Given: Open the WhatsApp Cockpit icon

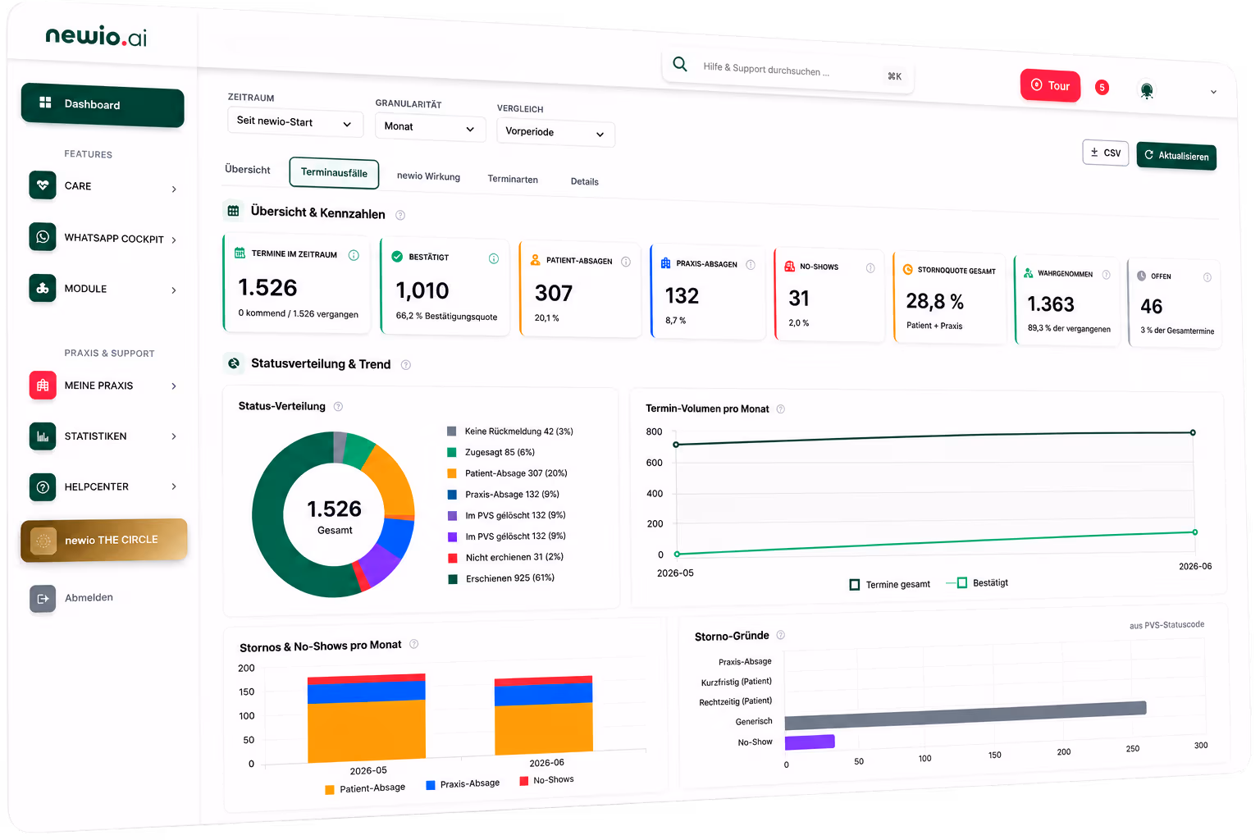Looking at the screenshot, I should pyautogui.click(x=43, y=236).
